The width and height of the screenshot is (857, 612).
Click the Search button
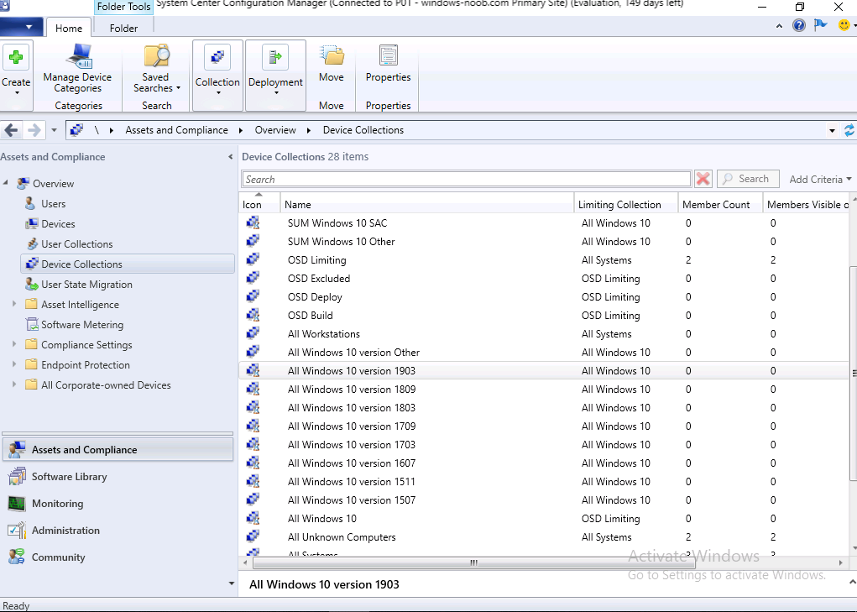click(748, 179)
